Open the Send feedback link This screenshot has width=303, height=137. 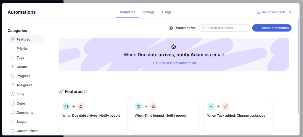tap(271, 12)
